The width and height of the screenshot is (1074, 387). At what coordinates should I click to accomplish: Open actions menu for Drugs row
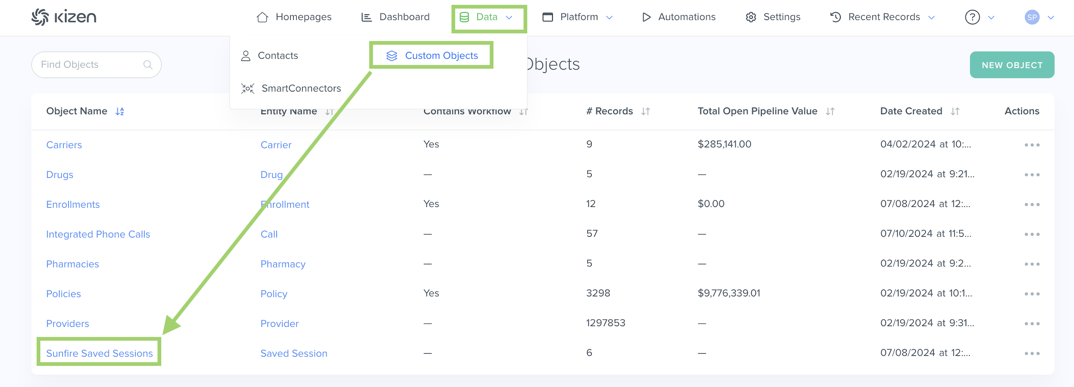(x=1032, y=175)
